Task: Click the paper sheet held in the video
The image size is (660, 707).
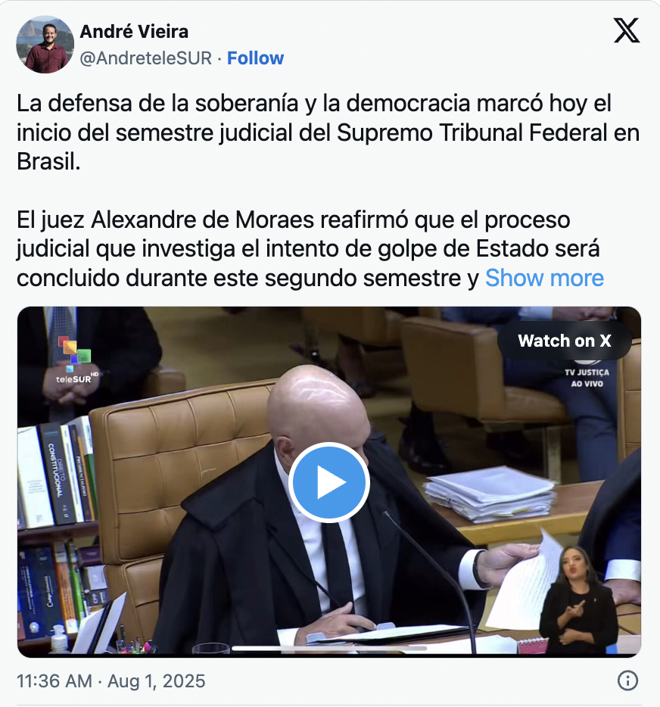Action: coord(522,581)
